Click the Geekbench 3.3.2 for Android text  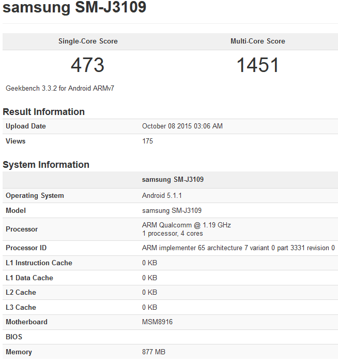[x=60, y=89]
